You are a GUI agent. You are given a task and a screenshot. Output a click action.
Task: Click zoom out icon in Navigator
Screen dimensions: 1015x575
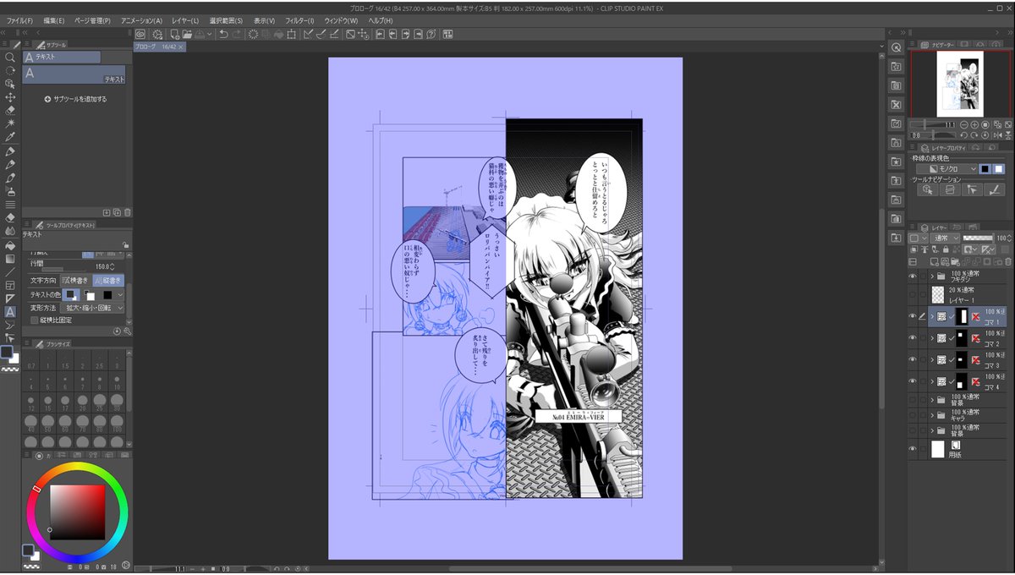click(964, 124)
